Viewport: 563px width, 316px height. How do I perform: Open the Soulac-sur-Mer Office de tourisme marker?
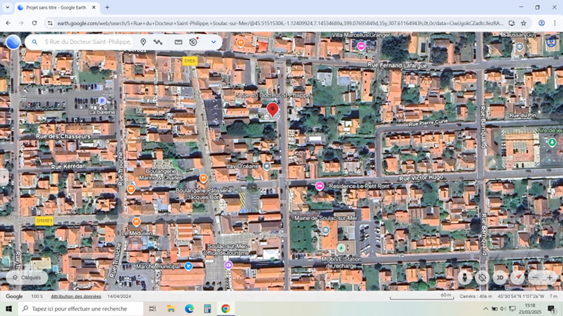229,265
